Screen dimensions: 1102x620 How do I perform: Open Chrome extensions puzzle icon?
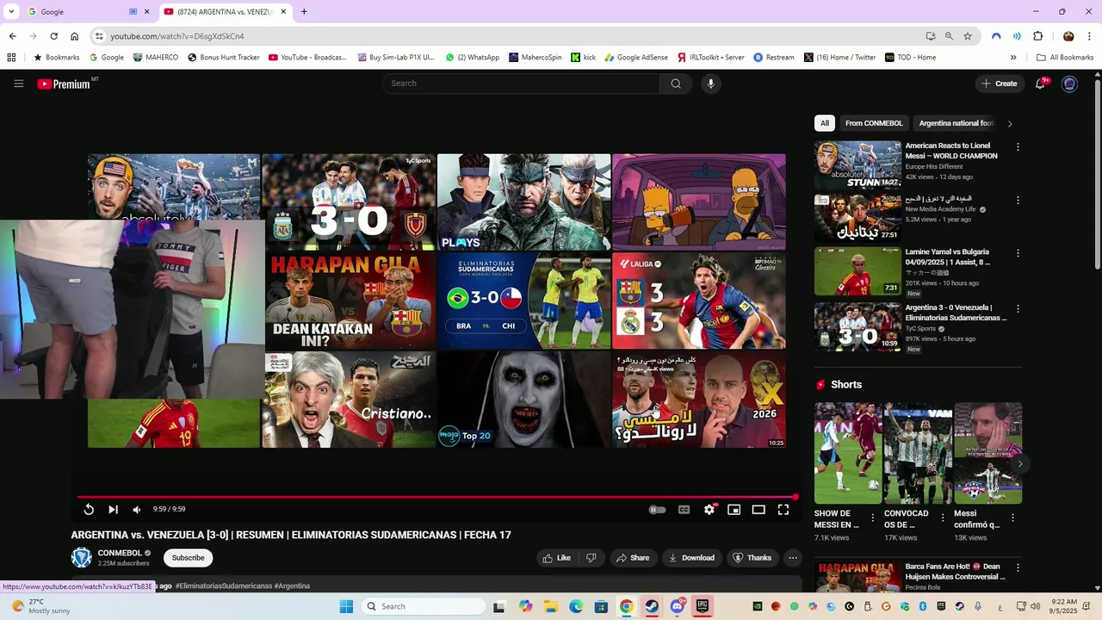[x=1037, y=36]
